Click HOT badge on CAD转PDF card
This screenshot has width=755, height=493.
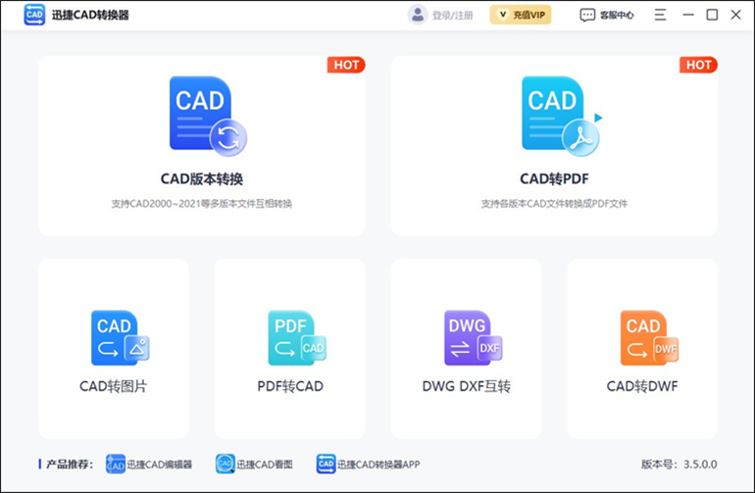click(699, 65)
